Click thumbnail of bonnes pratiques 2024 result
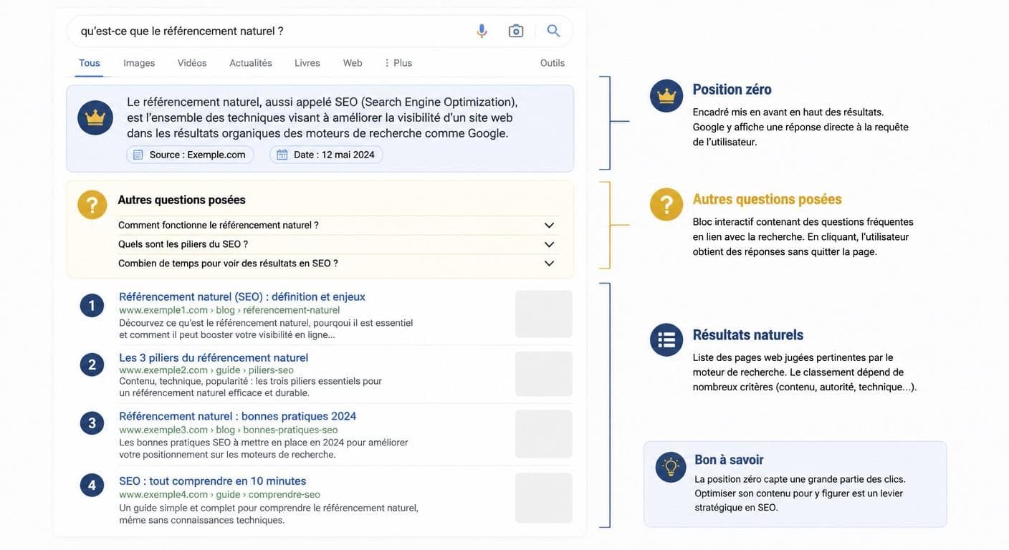Screen dimensions: 1009x550 click(x=544, y=434)
